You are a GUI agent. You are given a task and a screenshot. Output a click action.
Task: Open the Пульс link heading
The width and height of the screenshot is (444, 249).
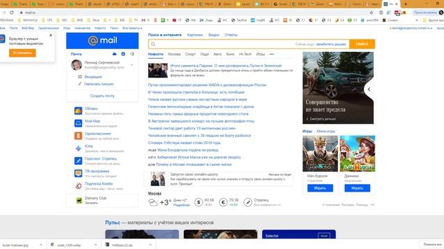pos(112,223)
